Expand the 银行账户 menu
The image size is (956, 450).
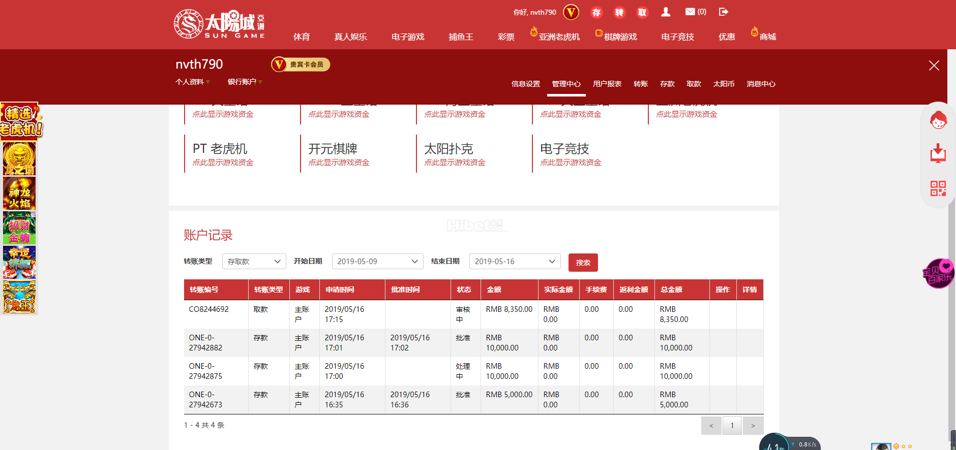click(x=245, y=82)
